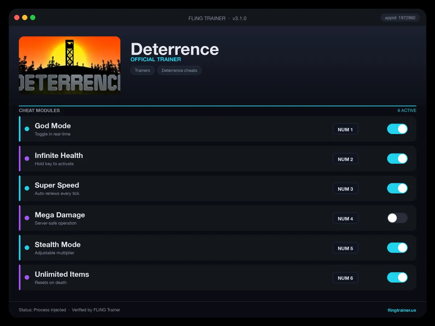Click the Unlimited Items title text

point(62,274)
